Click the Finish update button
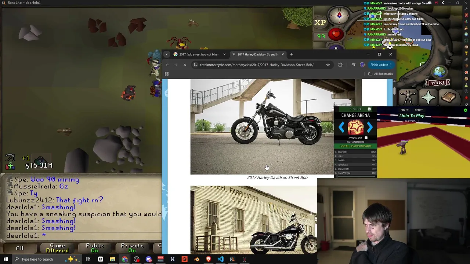The width and height of the screenshot is (470, 264). [x=379, y=65]
